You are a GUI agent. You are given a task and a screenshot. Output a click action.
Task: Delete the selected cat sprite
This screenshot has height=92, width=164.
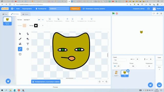tap(128, 71)
